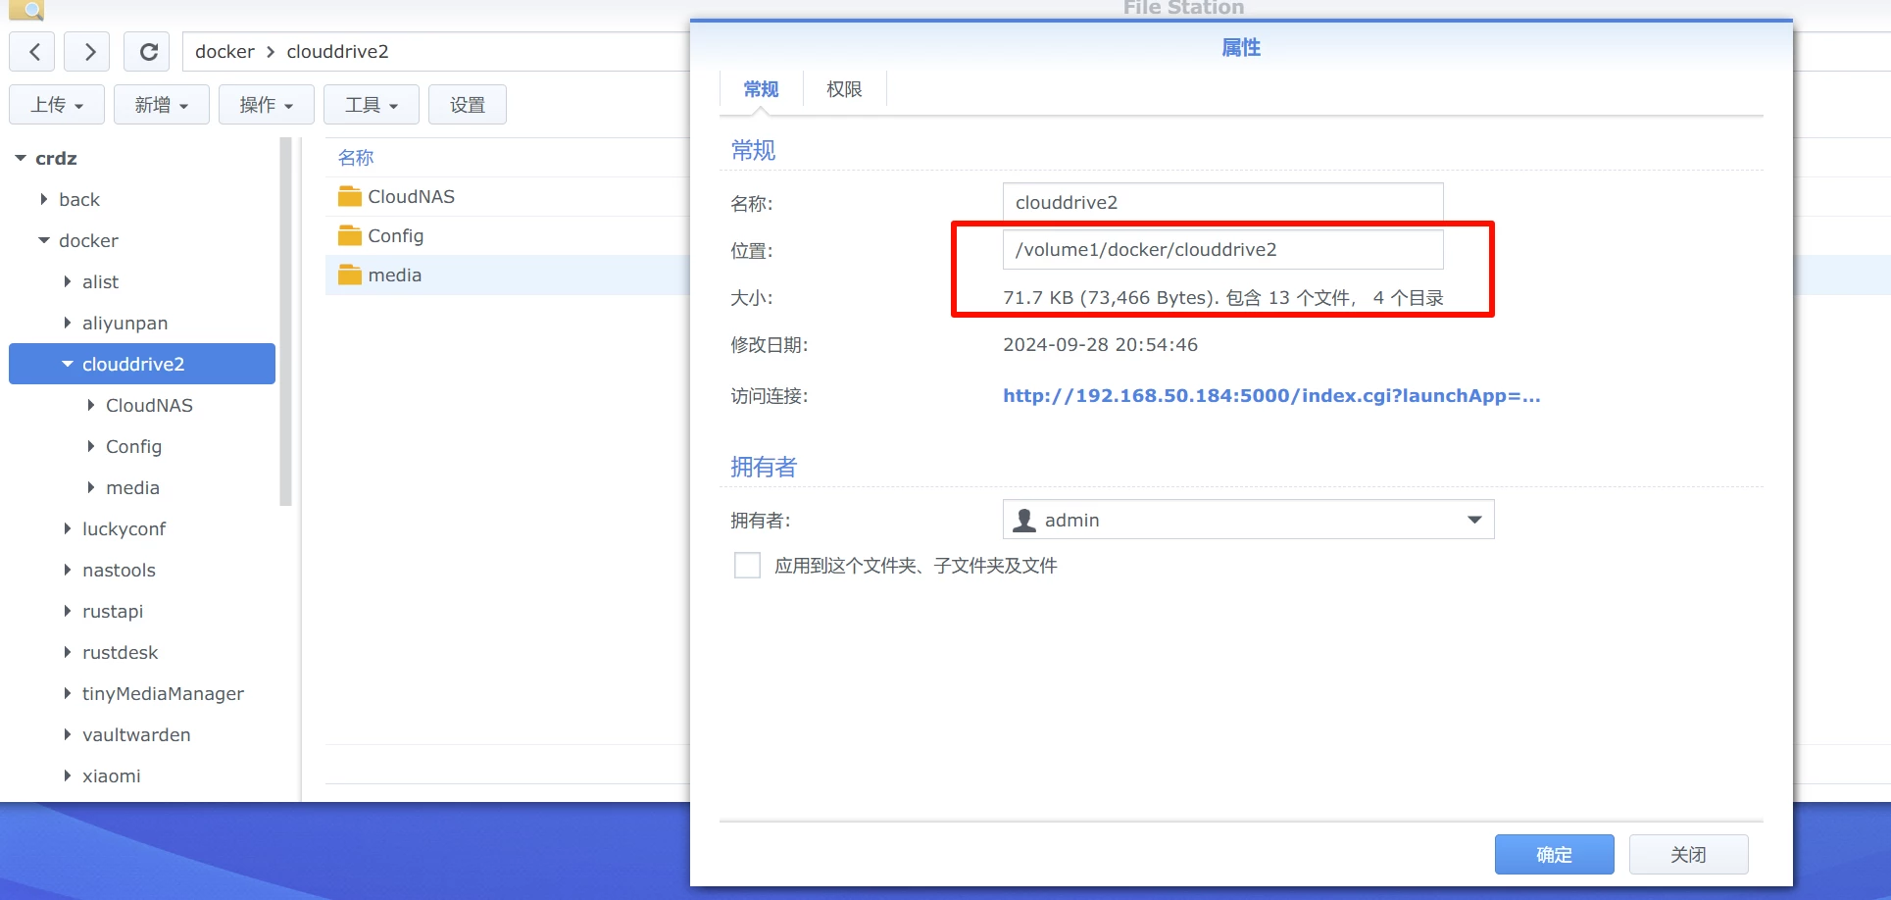The image size is (1891, 900).
Task: Select the 常规 general tab
Action: [x=761, y=89]
